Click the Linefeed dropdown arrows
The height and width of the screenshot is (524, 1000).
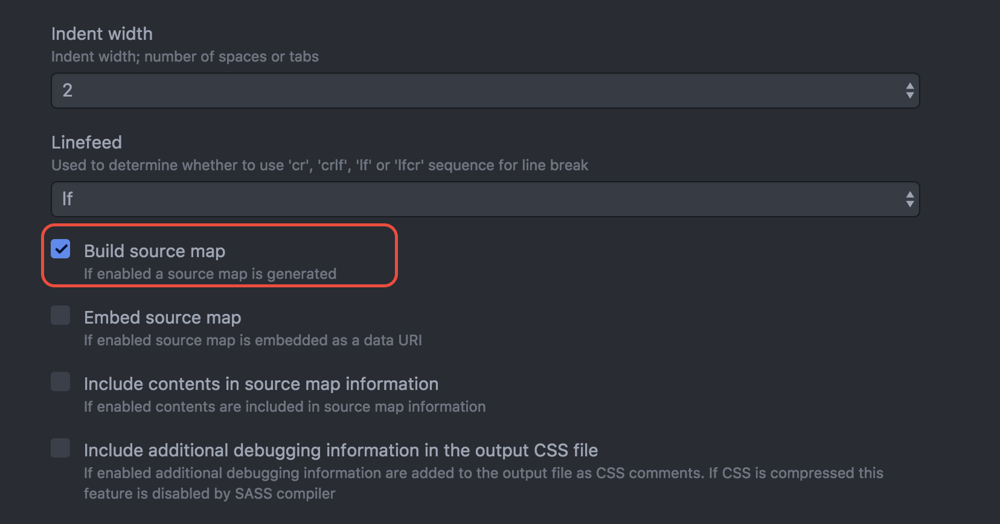click(x=909, y=199)
